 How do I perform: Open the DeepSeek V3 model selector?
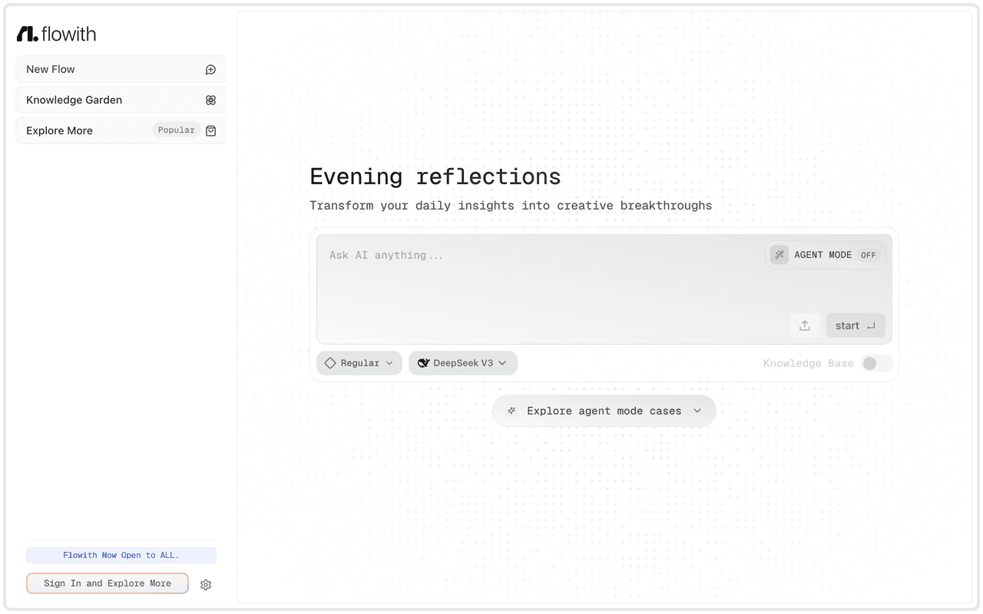tap(463, 363)
